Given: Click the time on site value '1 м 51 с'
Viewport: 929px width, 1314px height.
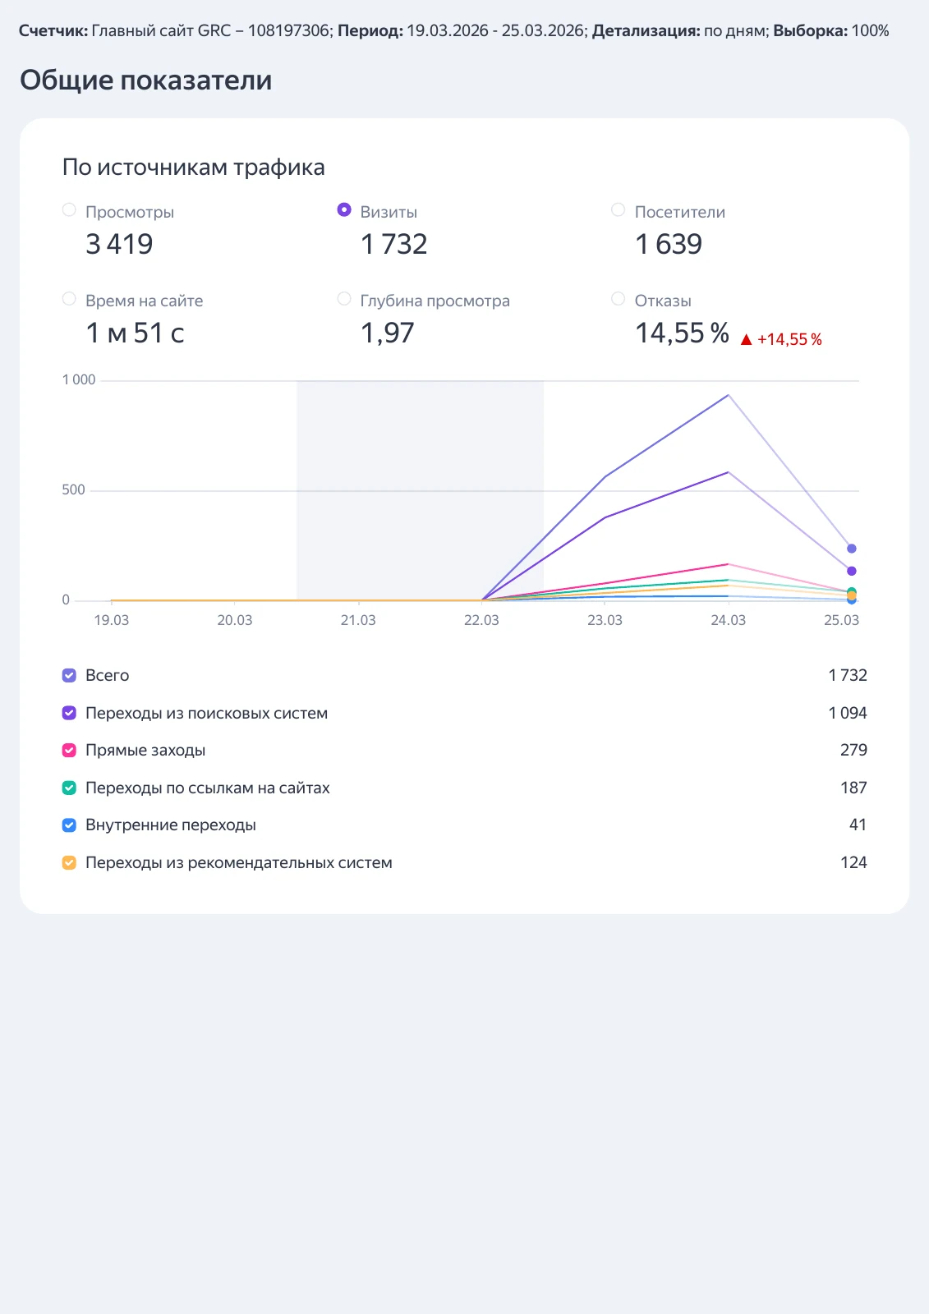Looking at the screenshot, I should pos(135,333).
